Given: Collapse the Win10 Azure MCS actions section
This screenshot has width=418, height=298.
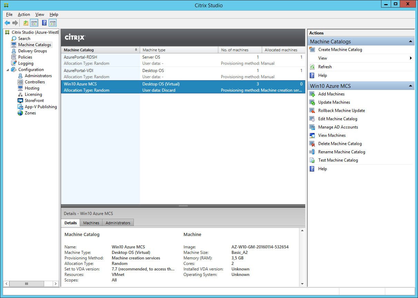Looking at the screenshot, I should (410, 86).
